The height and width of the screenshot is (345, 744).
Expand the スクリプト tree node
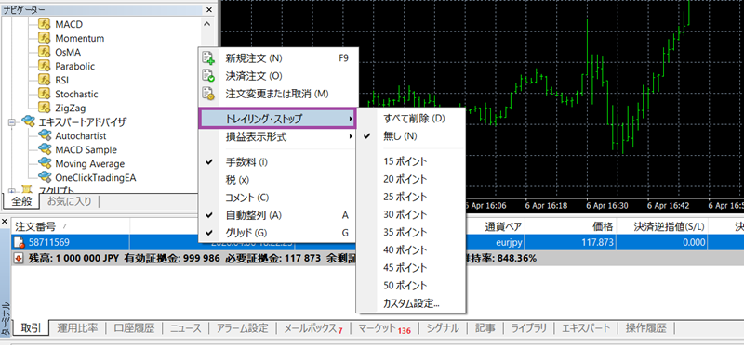(12, 191)
